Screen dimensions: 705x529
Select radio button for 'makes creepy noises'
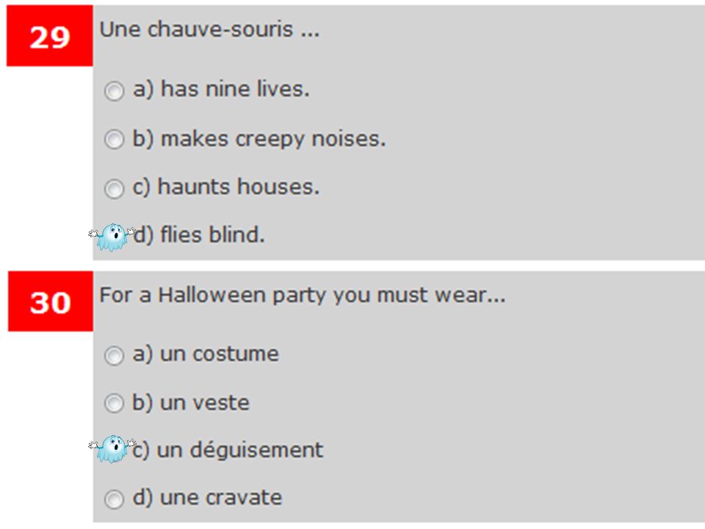click(x=114, y=139)
